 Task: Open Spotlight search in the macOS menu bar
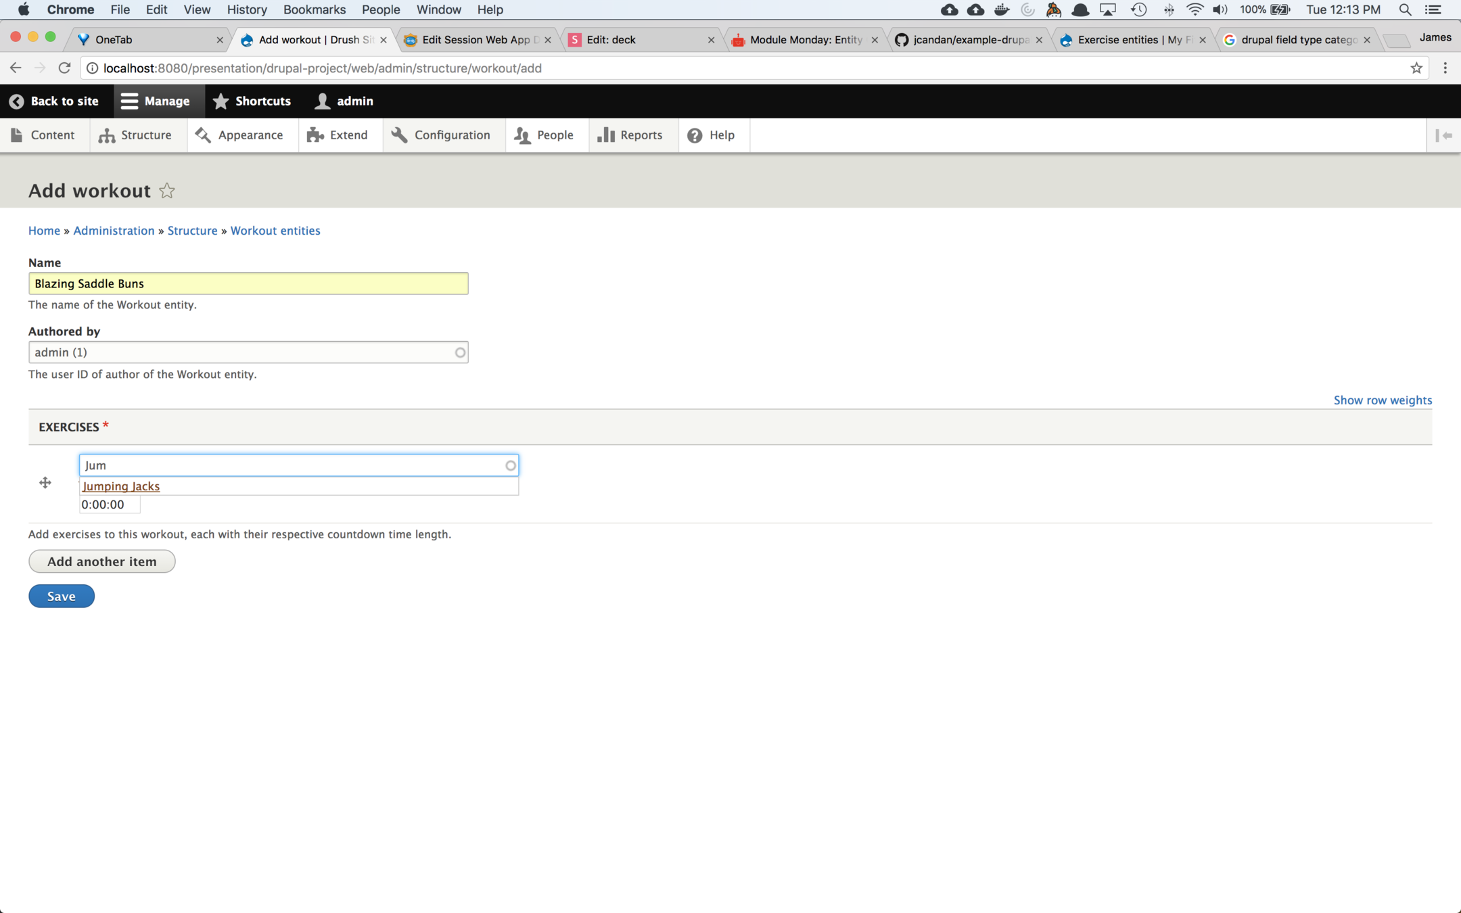tap(1405, 9)
